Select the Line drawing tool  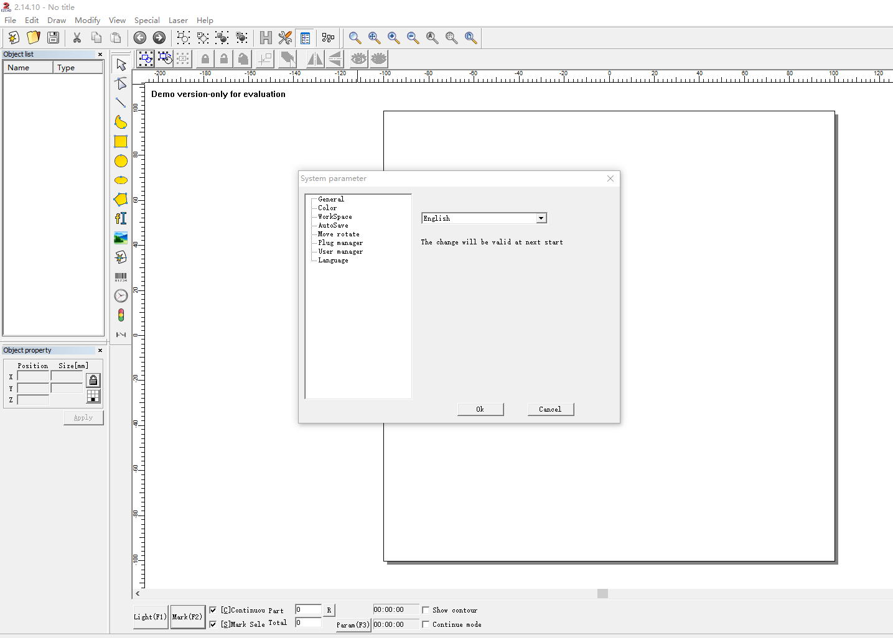[x=120, y=103]
